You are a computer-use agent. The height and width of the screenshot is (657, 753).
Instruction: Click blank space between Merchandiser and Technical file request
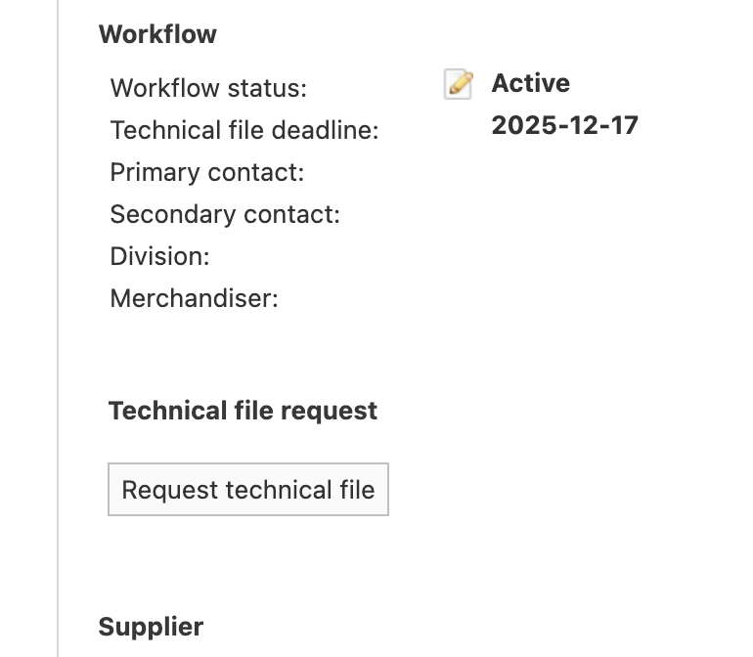[293, 354]
